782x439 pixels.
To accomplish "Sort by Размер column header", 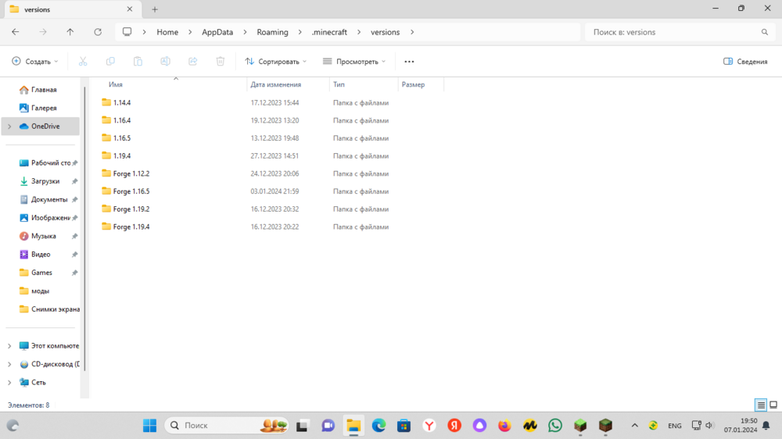I will [413, 84].
